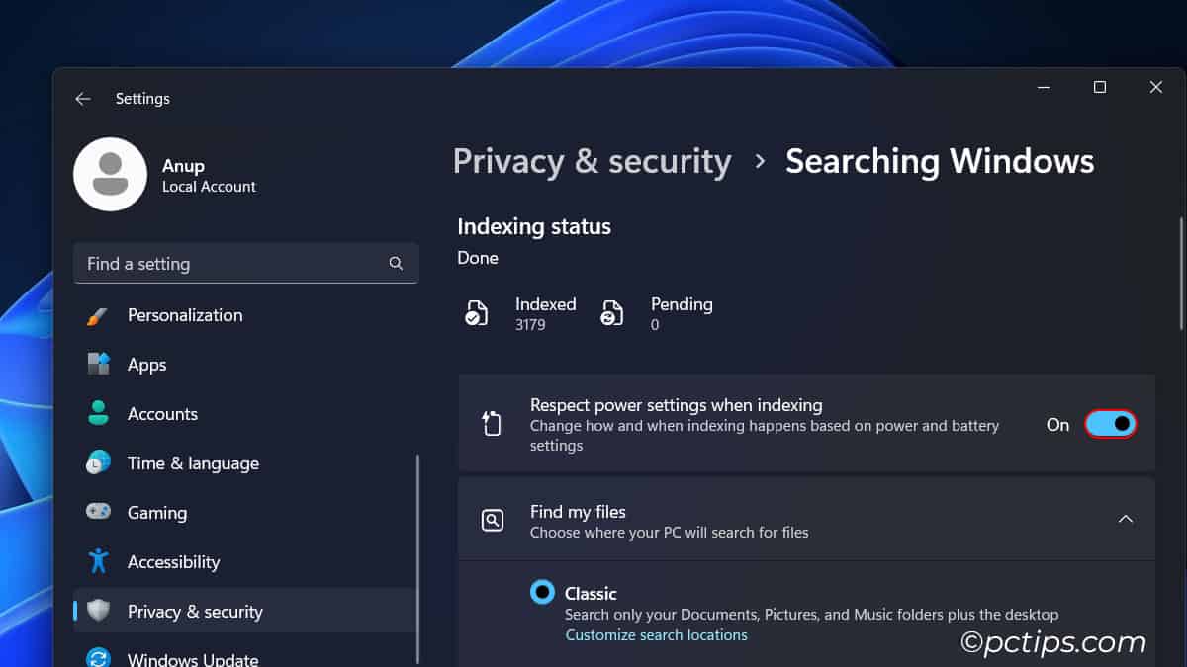This screenshot has height=667, width=1187.
Task: Click the main content vertical scrollbar
Action: pos(1181,274)
